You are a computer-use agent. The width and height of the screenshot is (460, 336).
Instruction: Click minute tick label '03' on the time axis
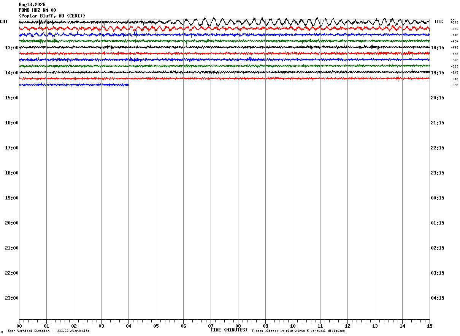pyautogui.click(x=101, y=326)
